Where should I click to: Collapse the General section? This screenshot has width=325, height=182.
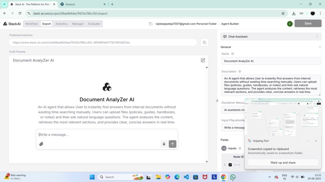[x=320, y=47]
